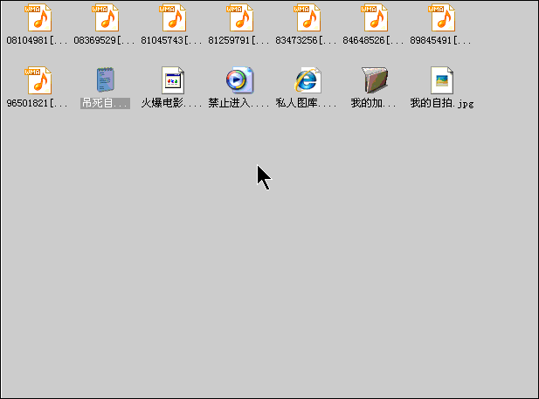Click the file name label 96501821[...
The width and height of the screenshot is (539, 399).
pyautogui.click(x=37, y=103)
